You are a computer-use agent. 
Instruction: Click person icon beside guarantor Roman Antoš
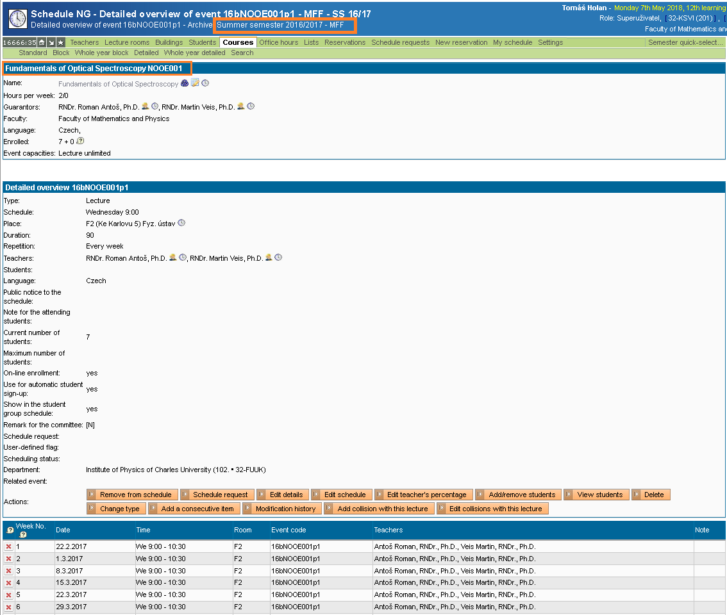pos(146,106)
